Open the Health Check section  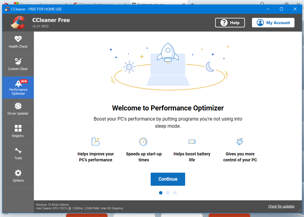pyautogui.click(x=18, y=43)
